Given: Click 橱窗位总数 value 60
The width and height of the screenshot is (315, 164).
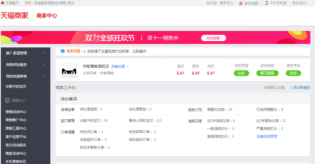Looking at the screenshot, I should [230, 110].
